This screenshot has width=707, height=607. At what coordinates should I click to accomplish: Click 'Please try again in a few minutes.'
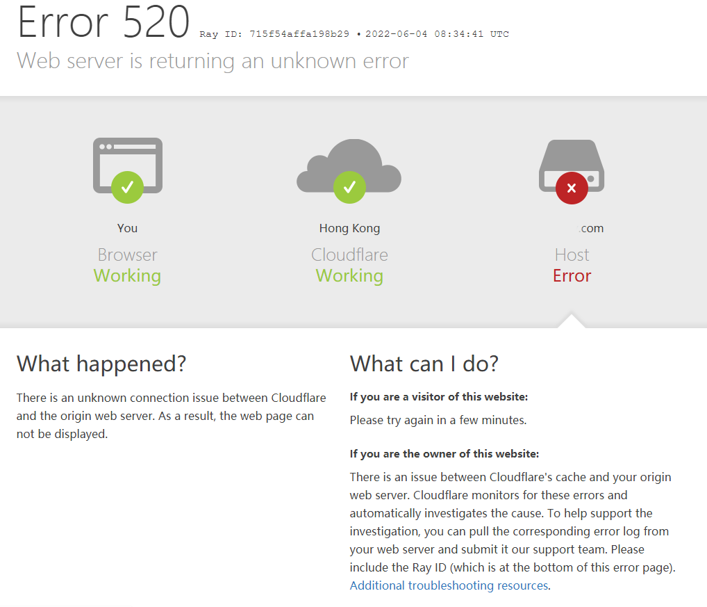pos(438,420)
